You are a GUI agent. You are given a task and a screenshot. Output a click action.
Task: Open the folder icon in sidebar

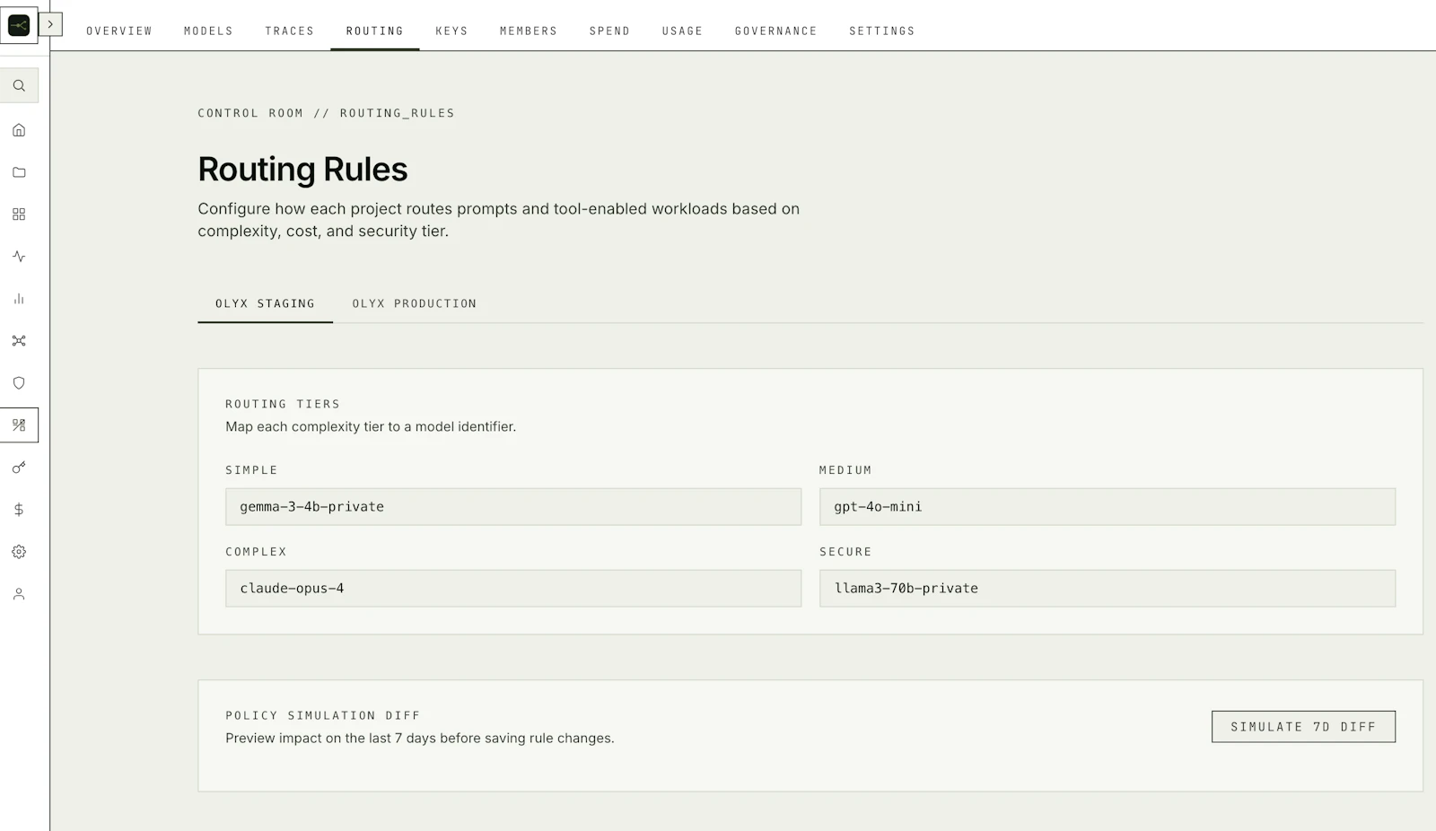19,172
